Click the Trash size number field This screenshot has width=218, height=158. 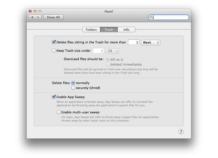coord(98,51)
